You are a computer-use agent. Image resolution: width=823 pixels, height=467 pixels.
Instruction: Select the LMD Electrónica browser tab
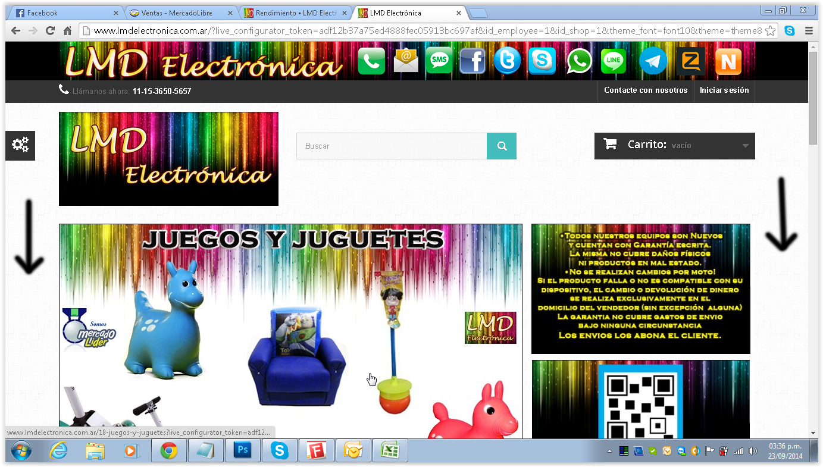point(409,13)
